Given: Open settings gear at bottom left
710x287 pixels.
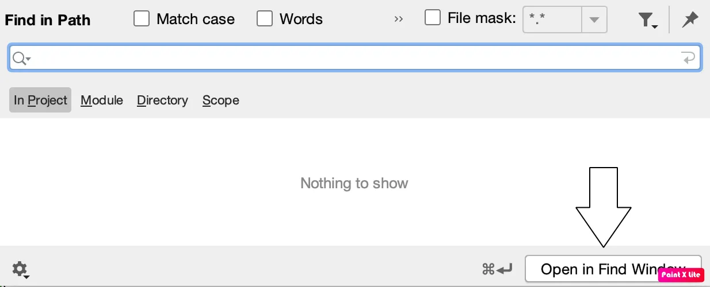Looking at the screenshot, I should point(20,269).
